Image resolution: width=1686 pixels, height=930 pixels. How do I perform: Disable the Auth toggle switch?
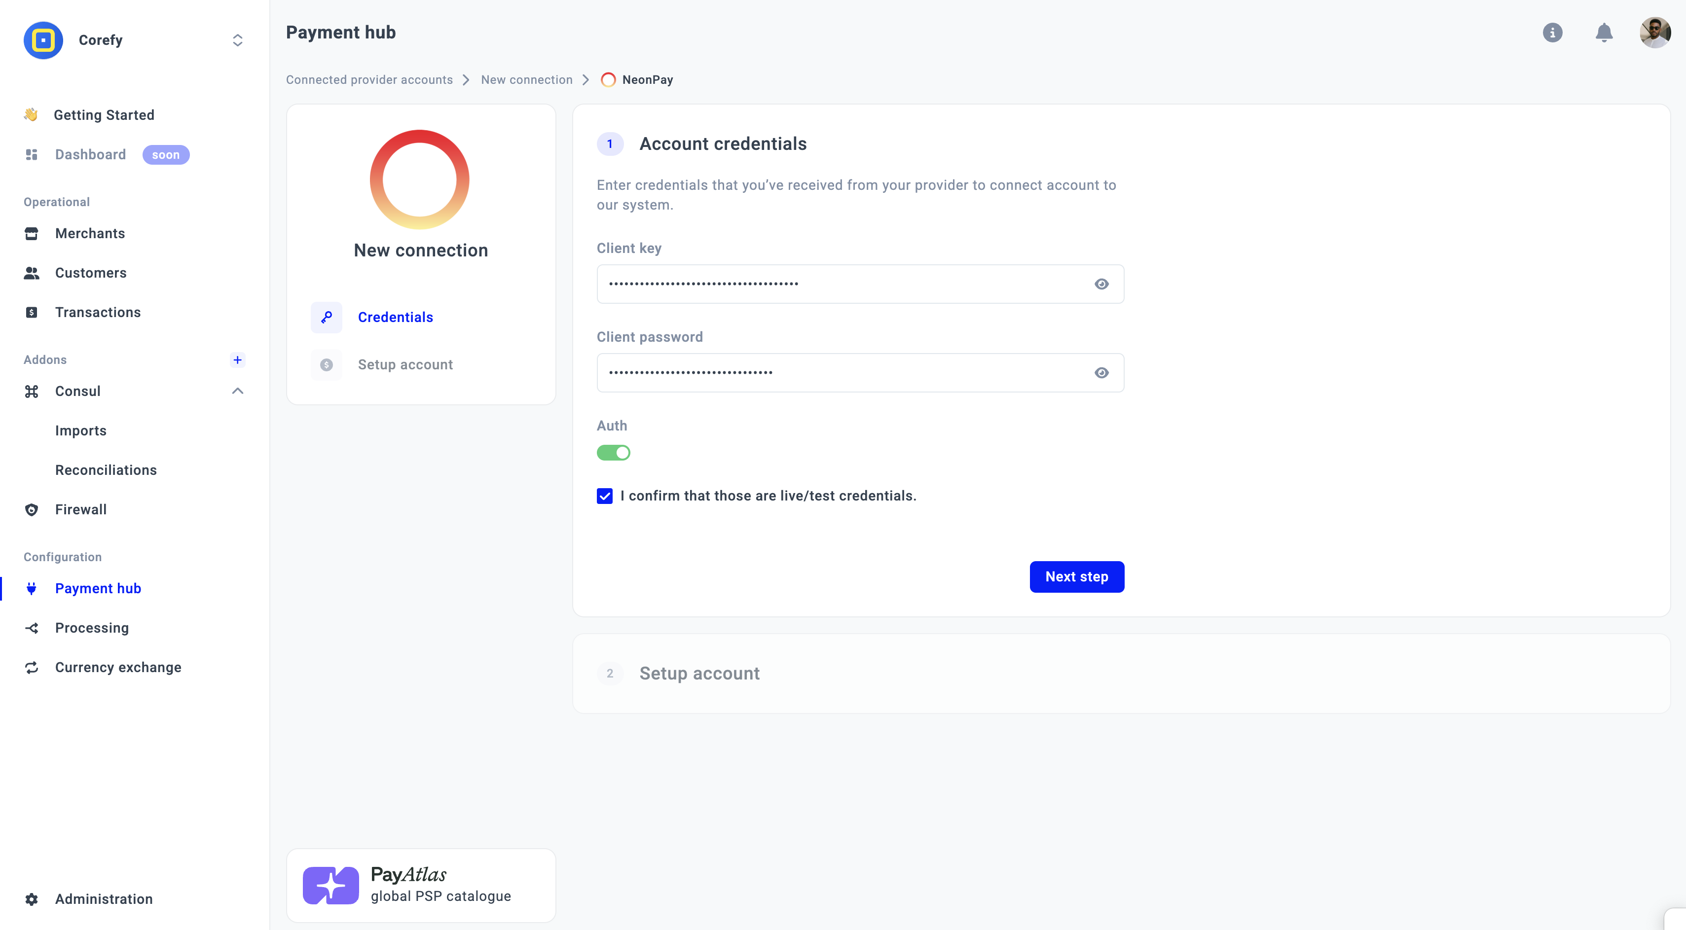click(x=613, y=453)
